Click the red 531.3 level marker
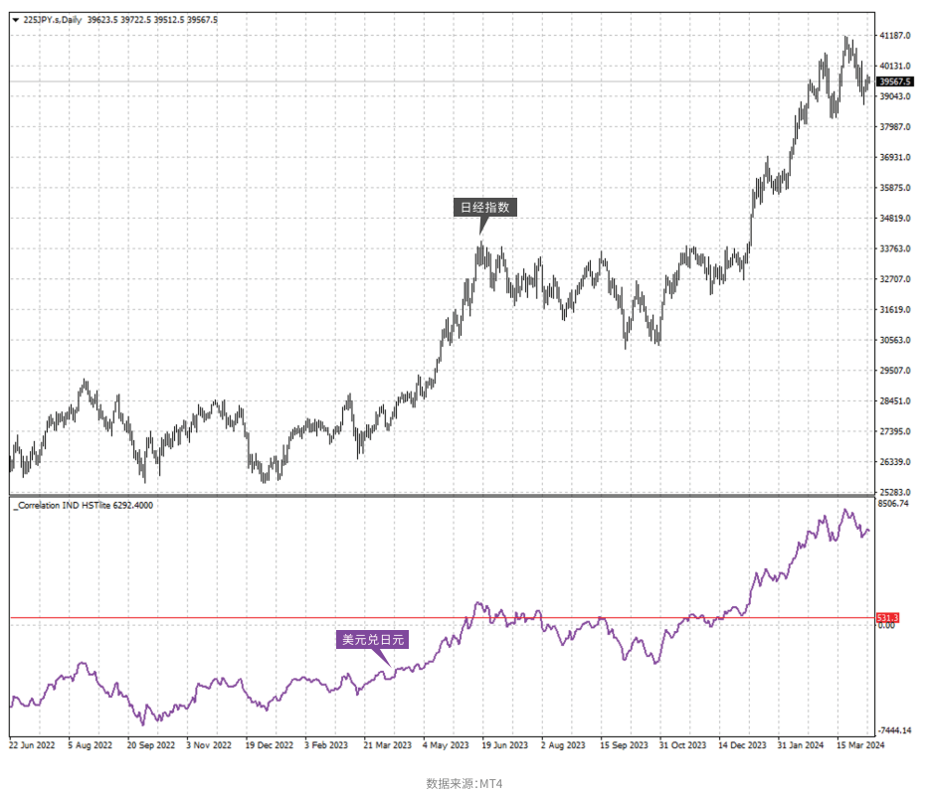This screenshot has height=793, width=929. click(887, 618)
